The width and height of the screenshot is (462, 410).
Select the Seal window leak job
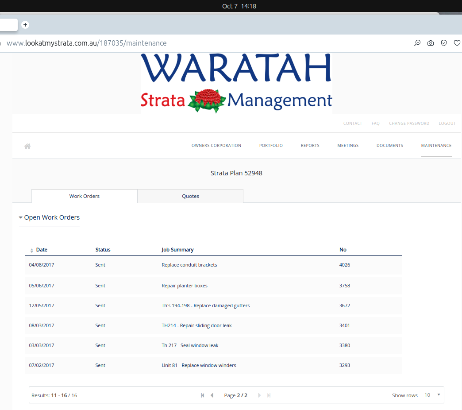click(190, 345)
